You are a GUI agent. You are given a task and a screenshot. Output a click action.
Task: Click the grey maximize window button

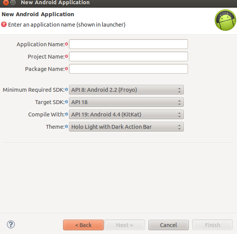pos(13,2)
